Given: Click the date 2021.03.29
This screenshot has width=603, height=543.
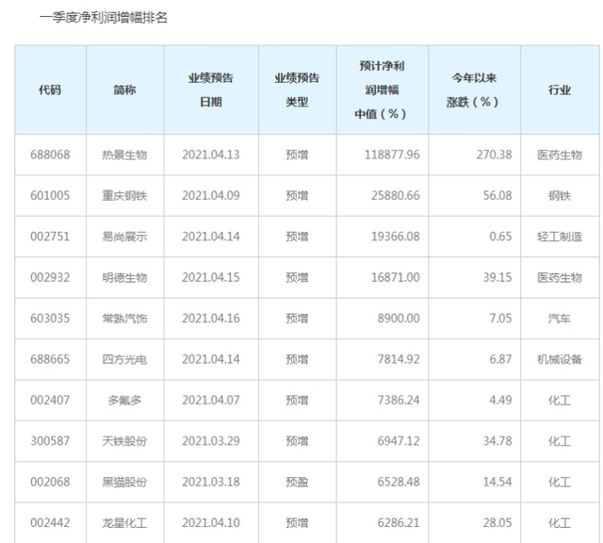Looking at the screenshot, I should (211, 441).
